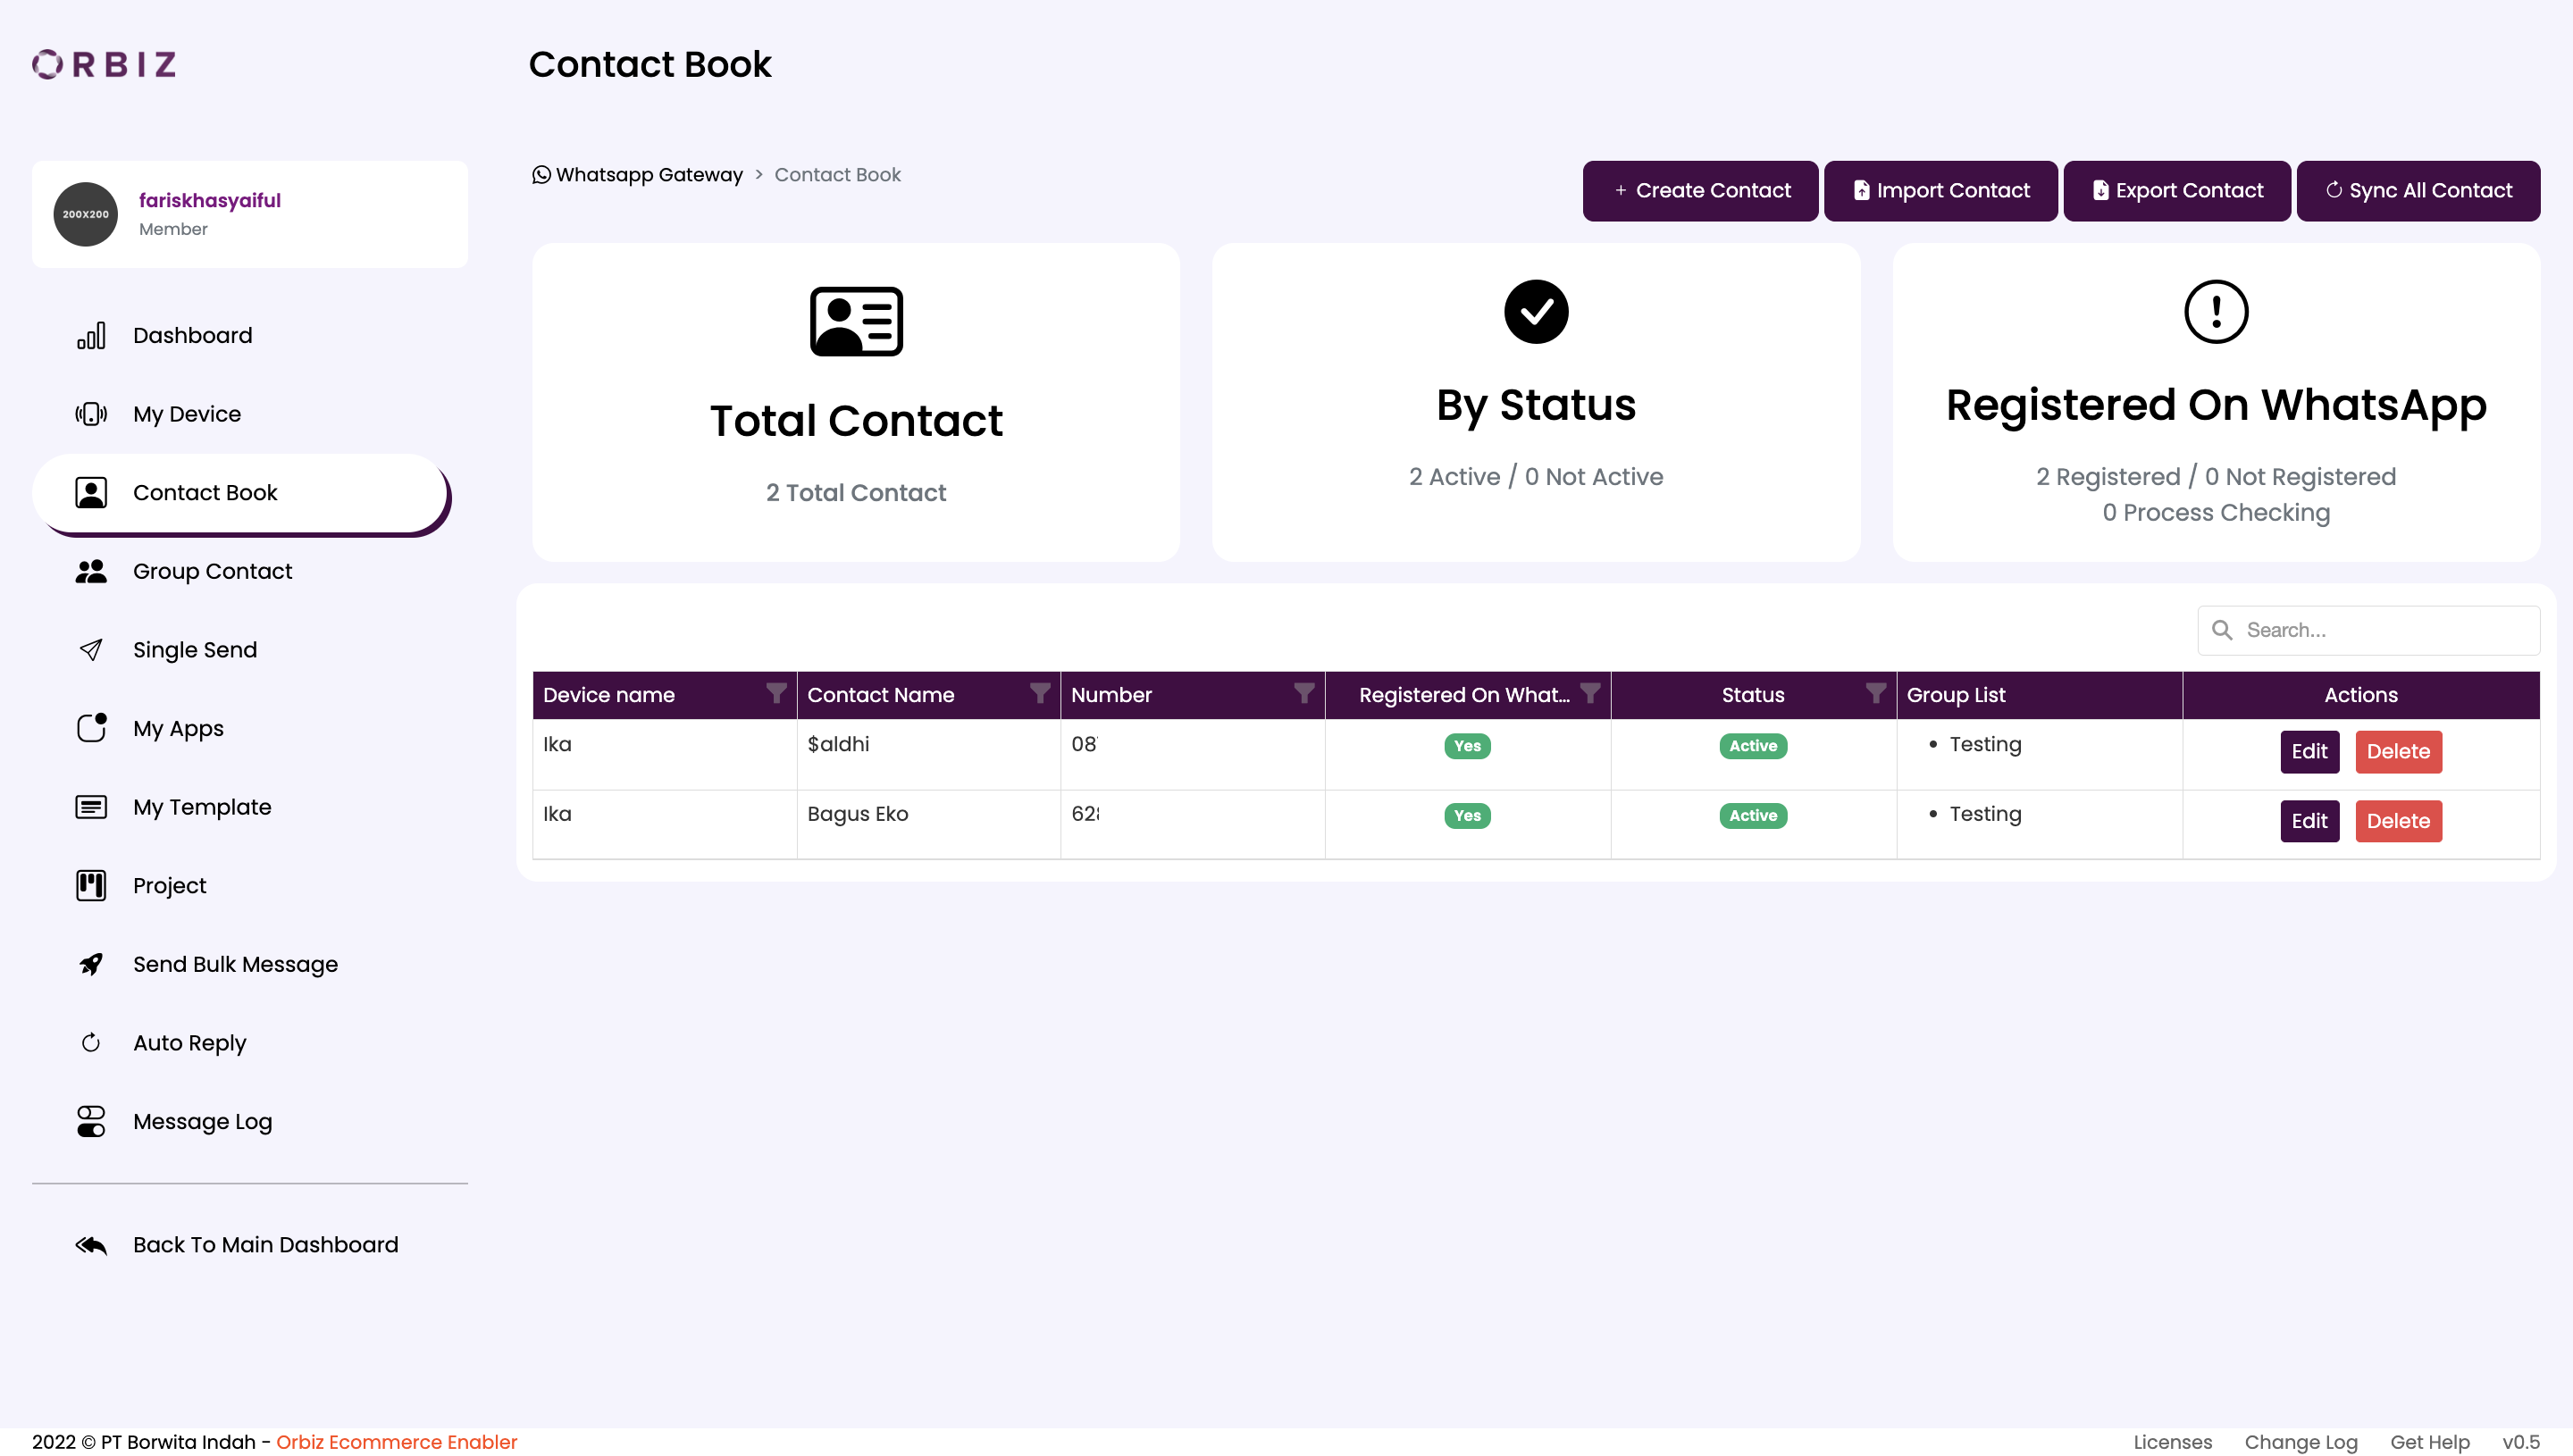The height and width of the screenshot is (1456, 2573).
Task: Open Change Log footer link
Action: 2301,1442
